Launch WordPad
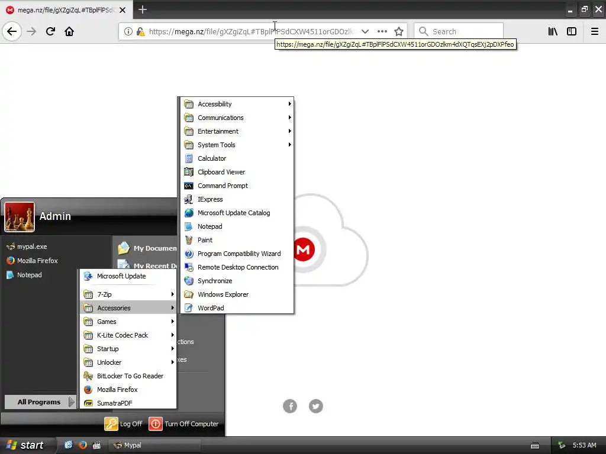The height and width of the screenshot is (454, 606). tap(237, 307)
